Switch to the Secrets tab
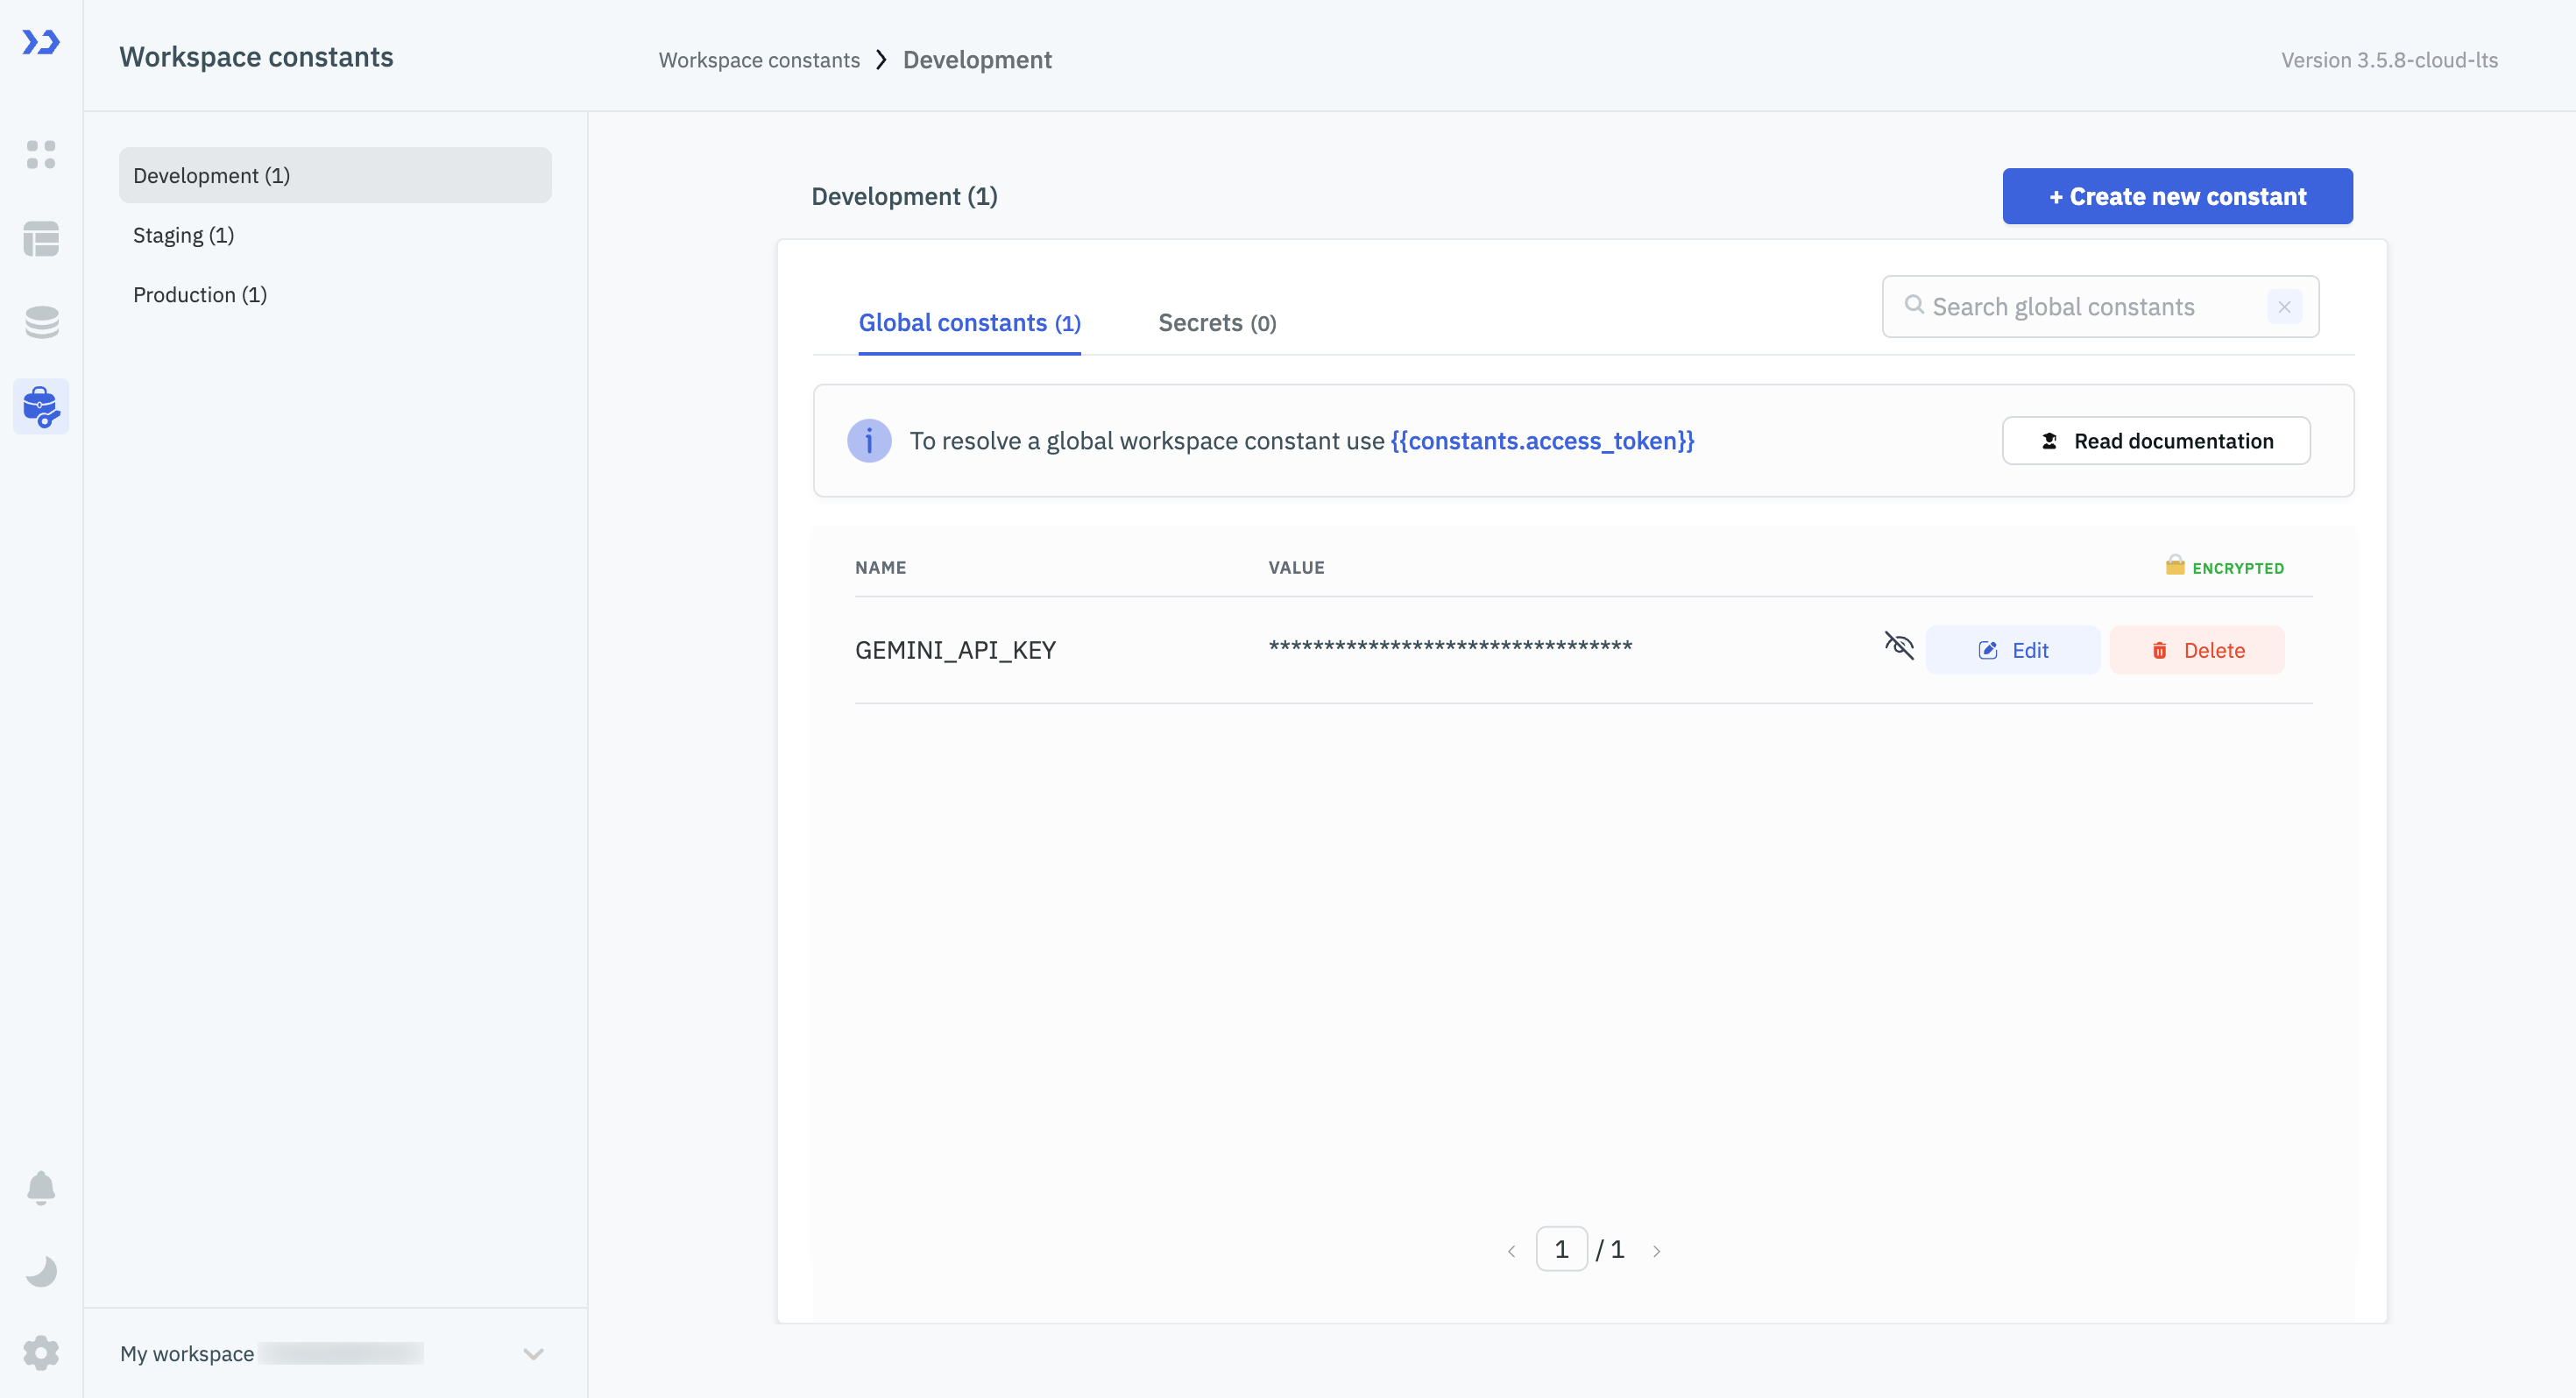 pyautogui.click(x=1216, y=323)
